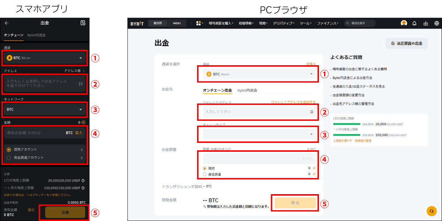Open withdrawal history icon in mobile header
This screenshot has width=442, height=221.
[83, 23]
